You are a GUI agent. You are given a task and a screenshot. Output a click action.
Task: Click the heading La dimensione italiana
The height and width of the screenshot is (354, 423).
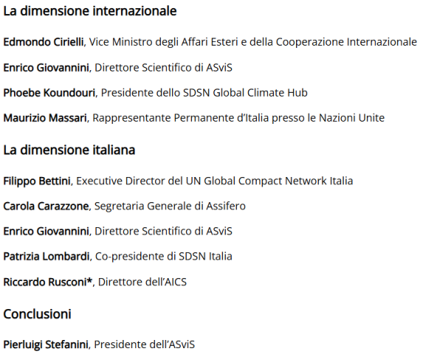pyautogui.click(x=69, y=150)
